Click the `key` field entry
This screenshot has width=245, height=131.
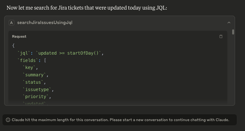coord(30,67)
